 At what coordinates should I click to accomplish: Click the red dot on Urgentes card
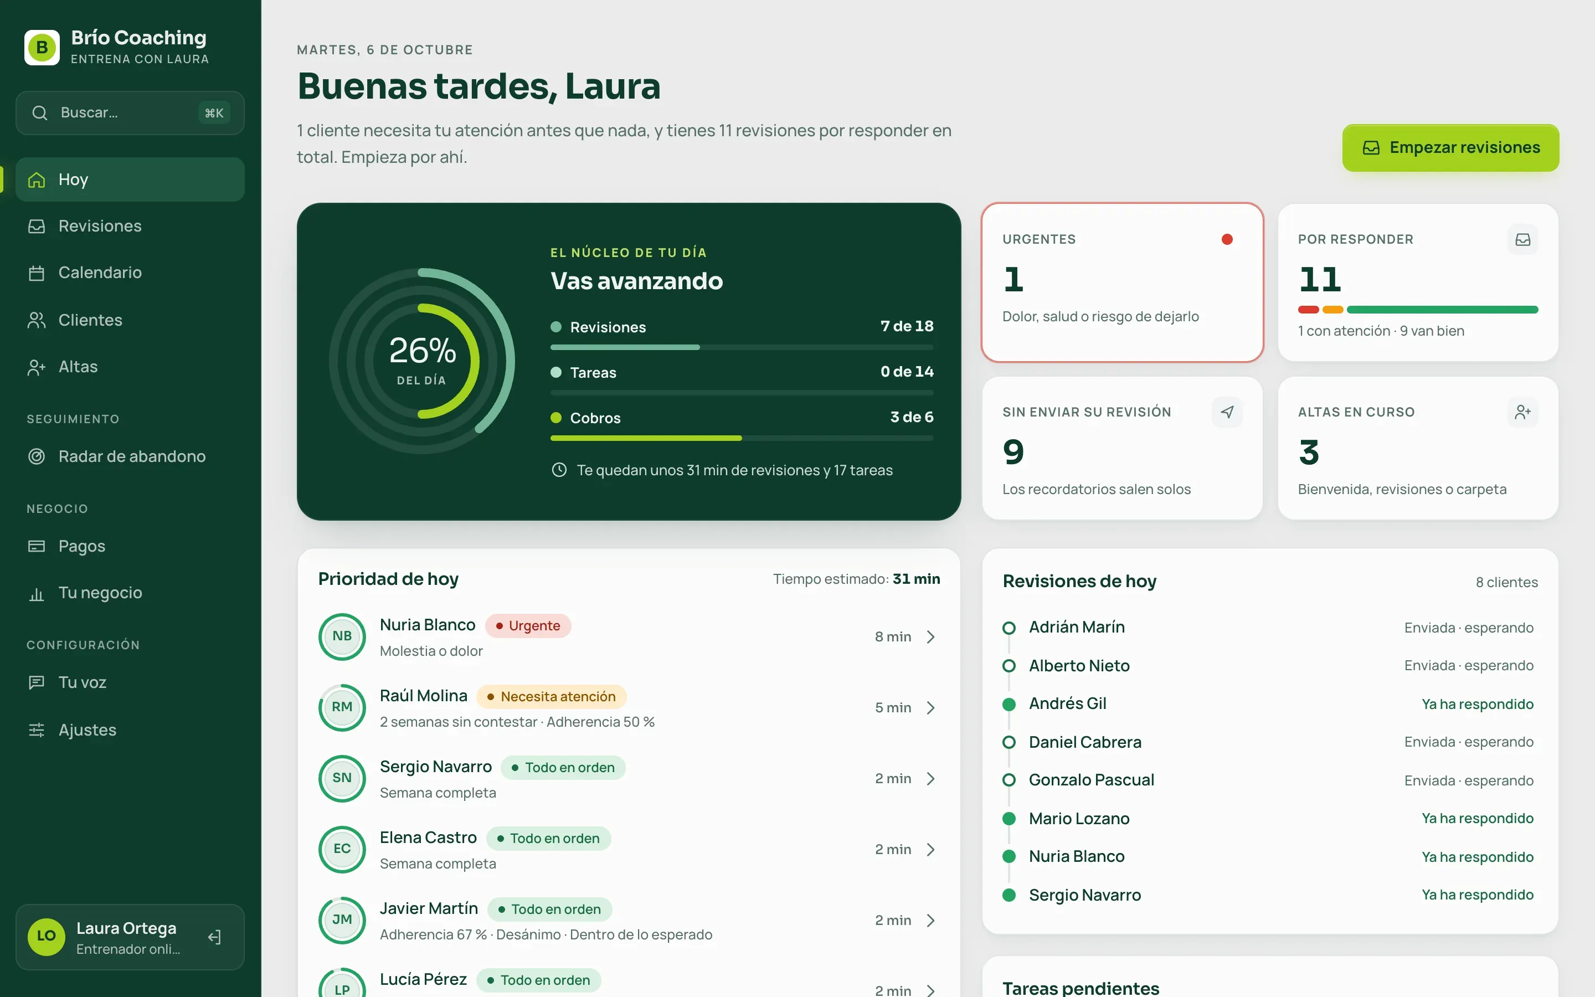pyautogui.click(x=1227, y=239)
